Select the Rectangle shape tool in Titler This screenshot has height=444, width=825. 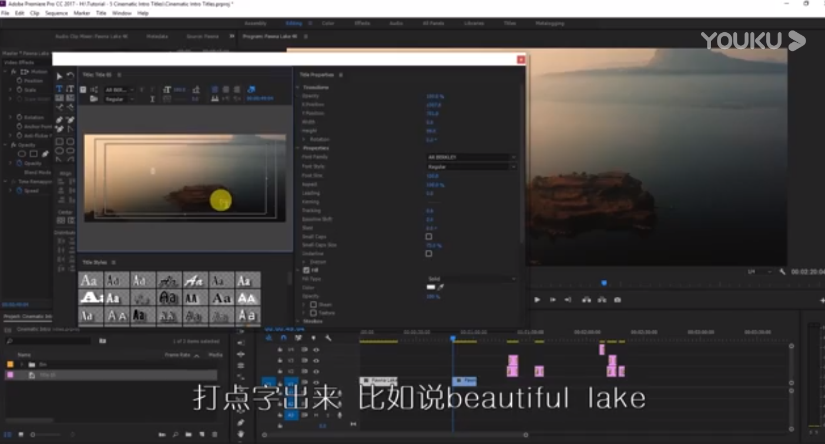tap(59, 141)
